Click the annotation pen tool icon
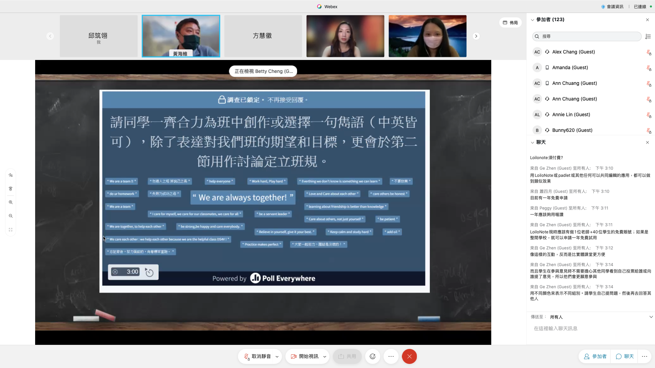Image resolution: width=655 pixels, height=368 pixels. click(11, 175)
